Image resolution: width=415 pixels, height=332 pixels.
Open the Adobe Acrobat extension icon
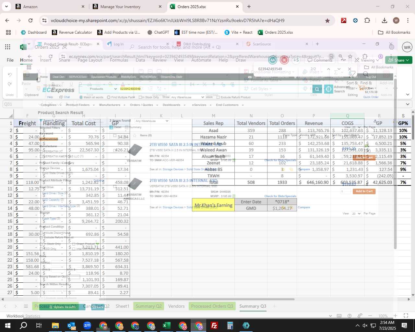coord(344,20)
